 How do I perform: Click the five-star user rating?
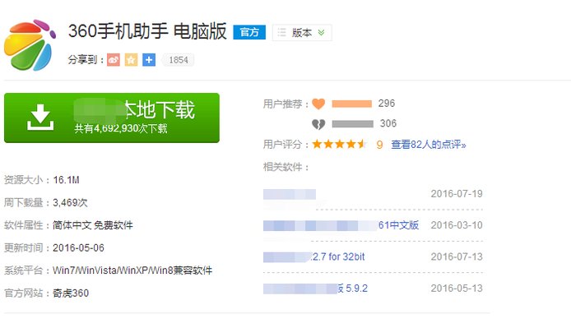[x=340, y=144]
